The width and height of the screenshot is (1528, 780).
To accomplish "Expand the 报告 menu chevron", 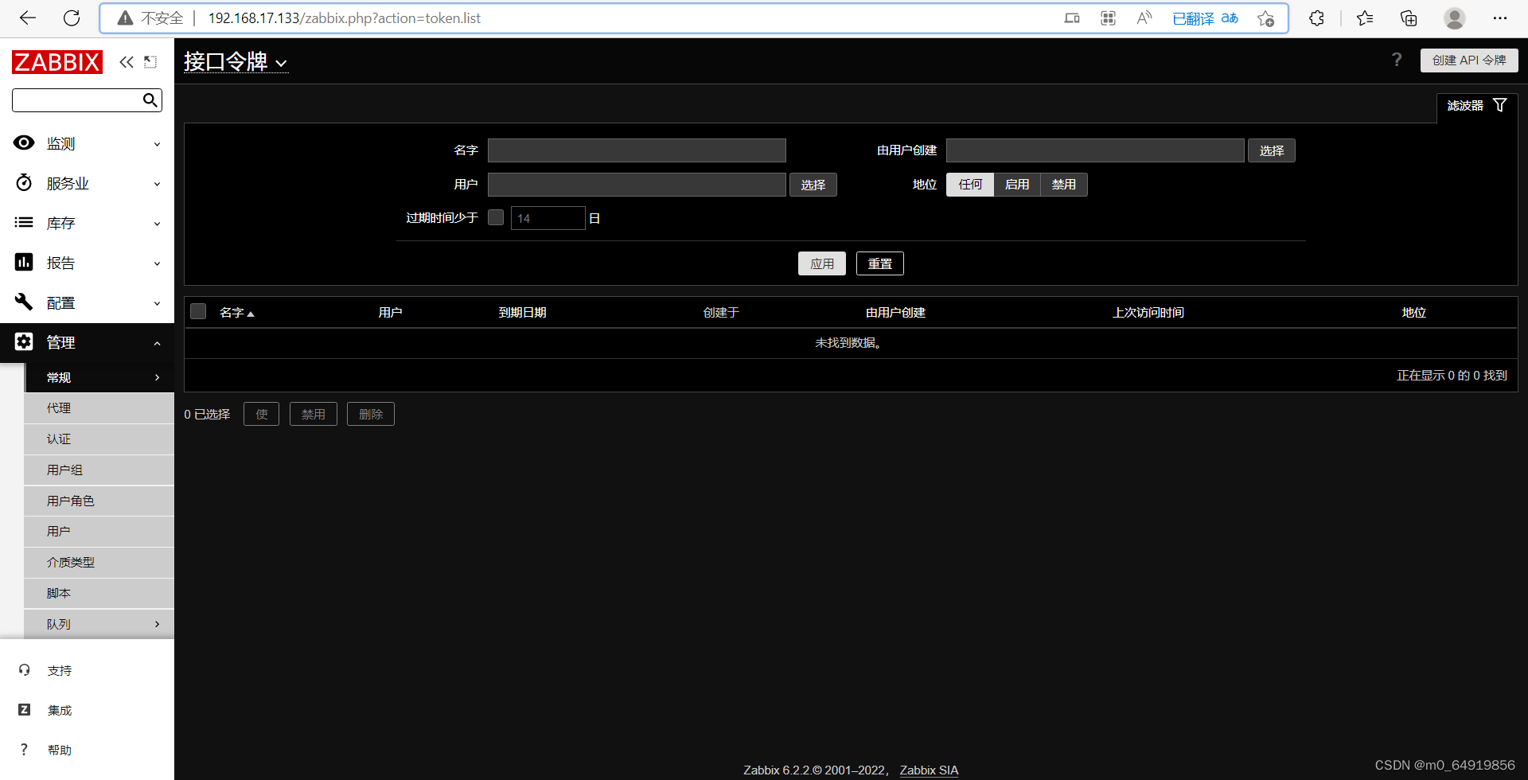I will pyautogui.click(x=157, y=263).
